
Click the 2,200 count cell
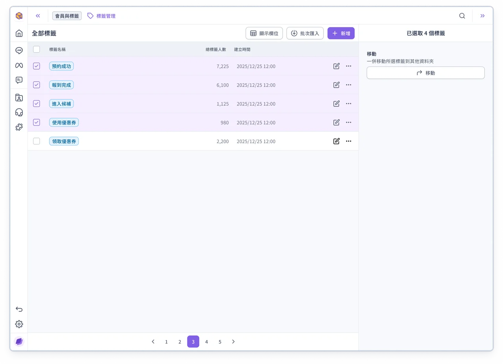click(222, 142)
